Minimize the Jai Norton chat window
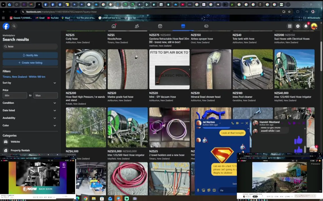This screenshot has width=323, height=201. click(242, 123)
